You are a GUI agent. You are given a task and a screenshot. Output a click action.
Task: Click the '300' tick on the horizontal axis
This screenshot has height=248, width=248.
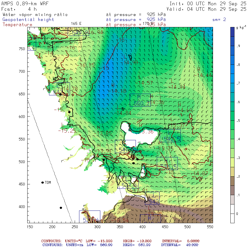tap(97, 227)
